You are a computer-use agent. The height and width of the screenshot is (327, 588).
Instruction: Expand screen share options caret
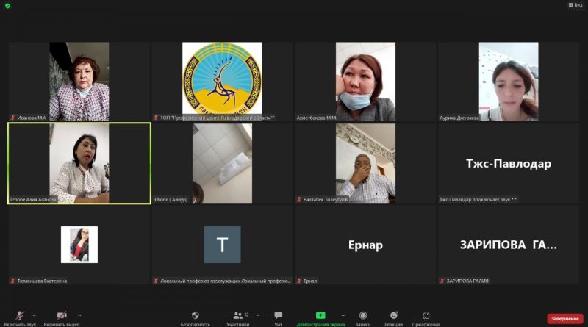pos(343,315)
